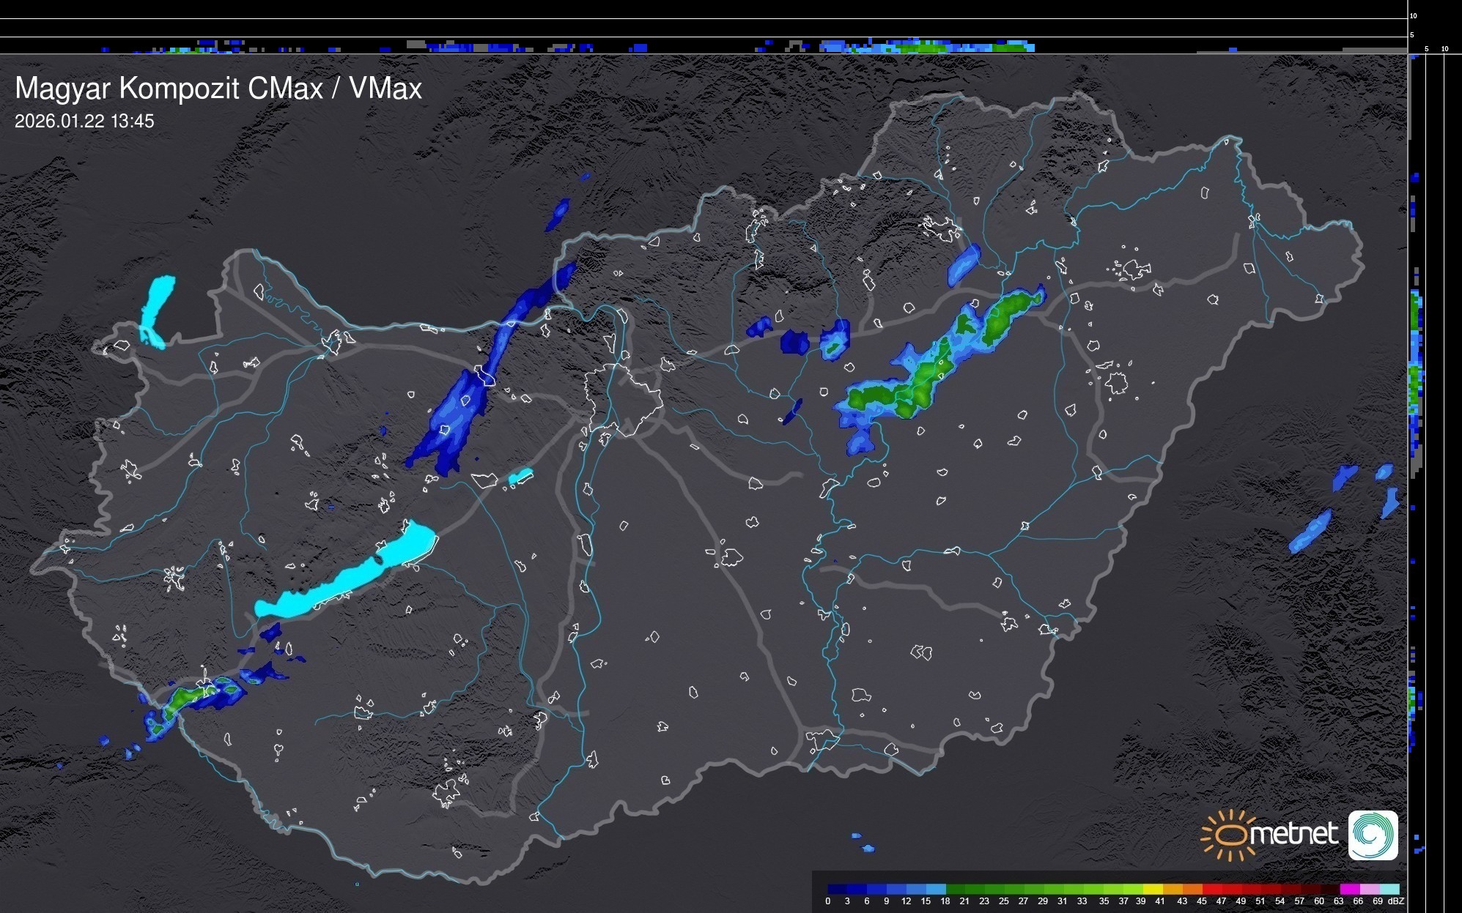The height and width of the screenshot is (913, 1462).
Task: Click the metnet text link
Action: click(x=1293, y=835)
